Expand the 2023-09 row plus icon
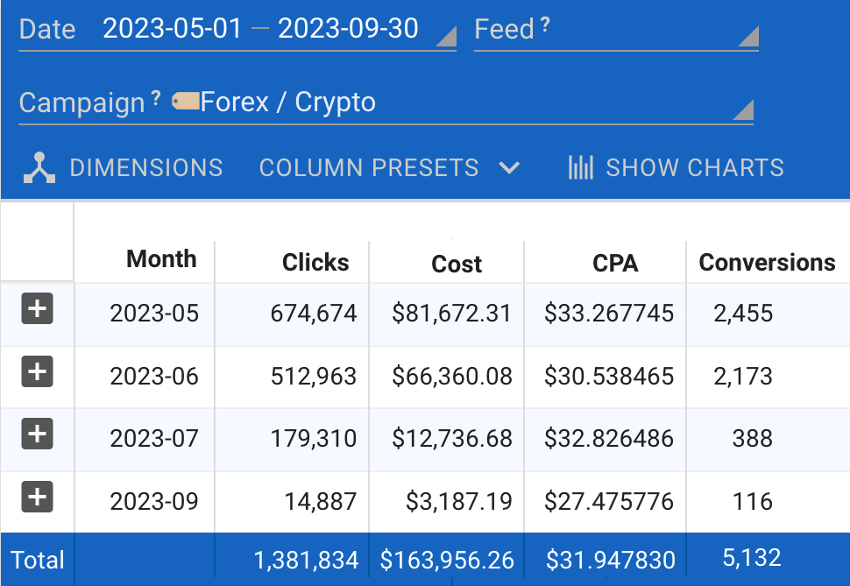Image resolution: width=850 pixels, height=586 pixels. (x=37, y=498)
